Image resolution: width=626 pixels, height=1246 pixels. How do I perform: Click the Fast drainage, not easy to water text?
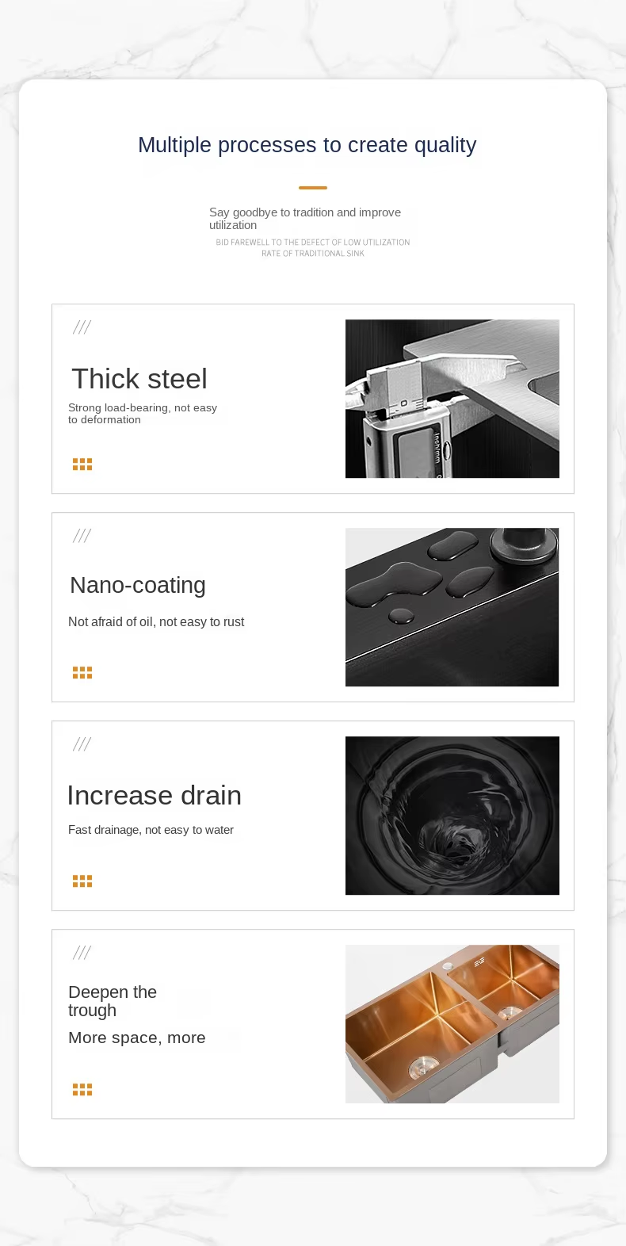click(x=151, y=830)
